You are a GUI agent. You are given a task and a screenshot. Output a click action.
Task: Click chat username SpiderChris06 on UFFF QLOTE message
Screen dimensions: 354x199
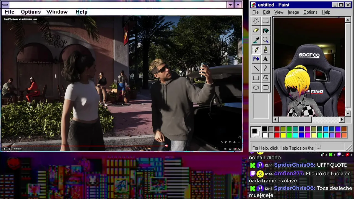click(295, 165)
